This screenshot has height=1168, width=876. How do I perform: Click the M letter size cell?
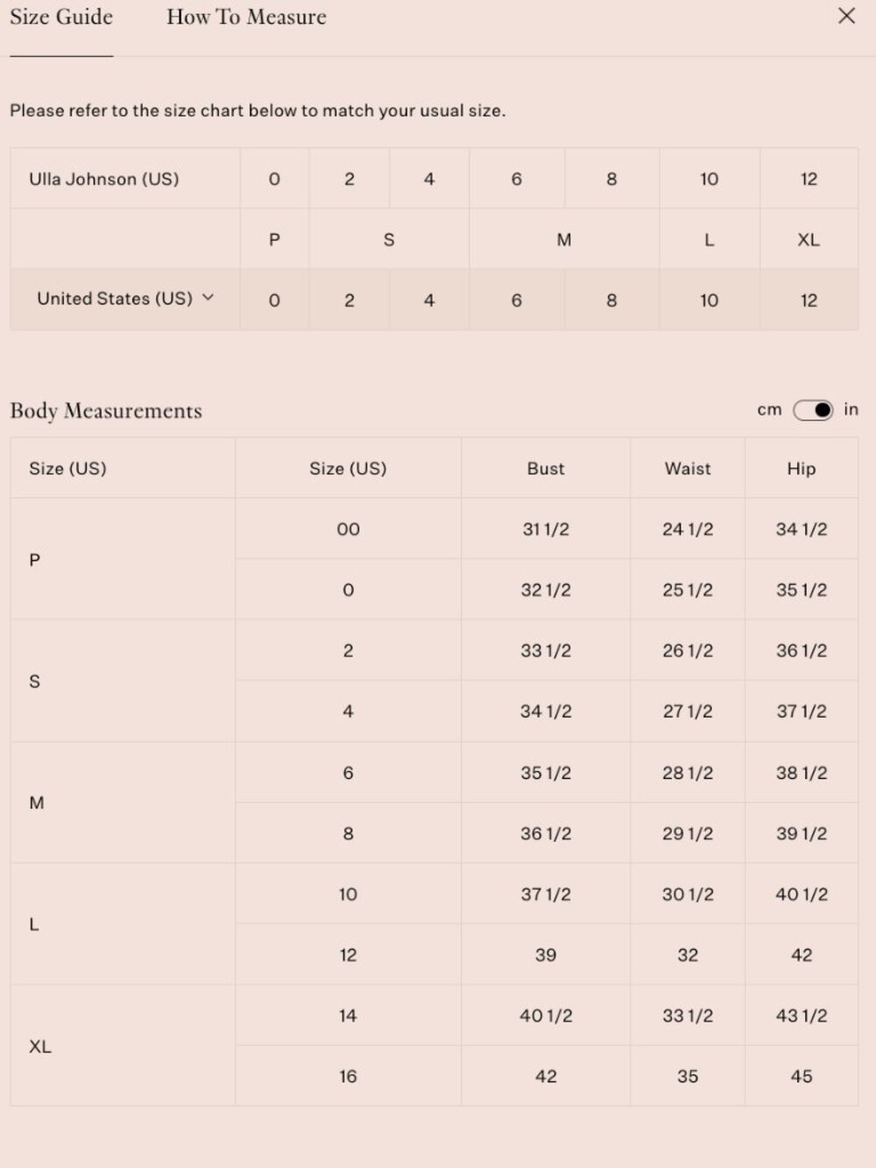tap(564, 239)
